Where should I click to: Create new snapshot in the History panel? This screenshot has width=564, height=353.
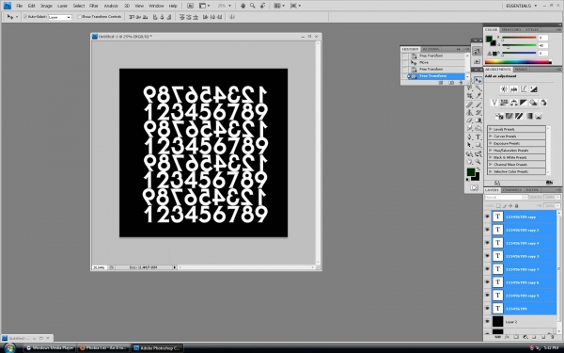pyautogui.click(x=451, y=83)
